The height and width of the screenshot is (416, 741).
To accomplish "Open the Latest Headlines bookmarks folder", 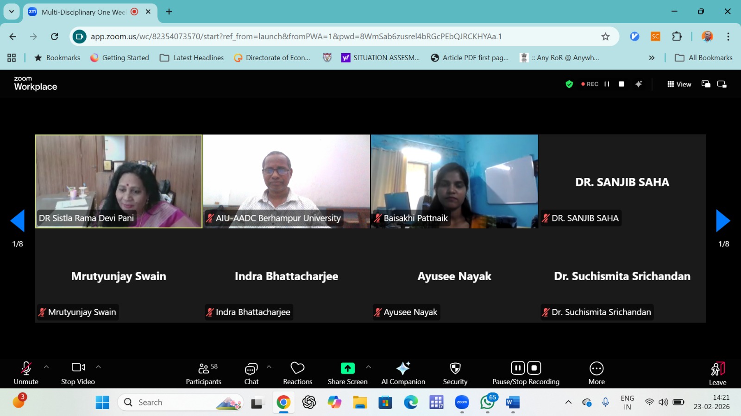I will pyautogui.click(x=192, y=58).
